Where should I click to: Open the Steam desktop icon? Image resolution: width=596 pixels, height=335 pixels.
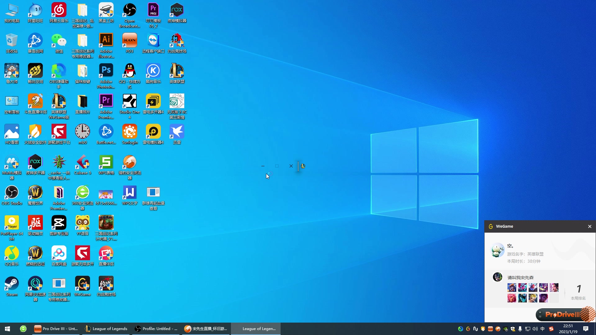point(11,284)
